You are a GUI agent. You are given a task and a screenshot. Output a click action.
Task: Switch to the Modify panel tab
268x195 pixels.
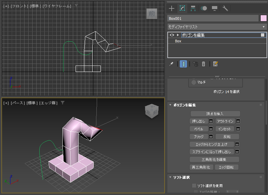pos(182,8)
